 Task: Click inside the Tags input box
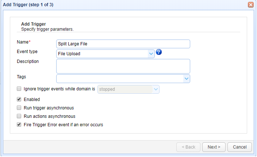(x=119, y=79)
